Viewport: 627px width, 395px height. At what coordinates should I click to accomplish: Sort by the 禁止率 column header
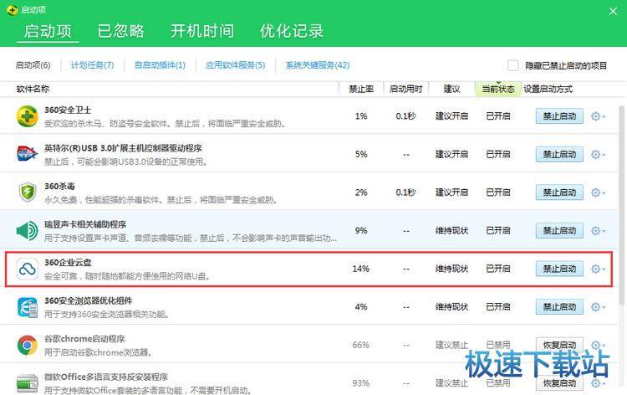point(361,89)
